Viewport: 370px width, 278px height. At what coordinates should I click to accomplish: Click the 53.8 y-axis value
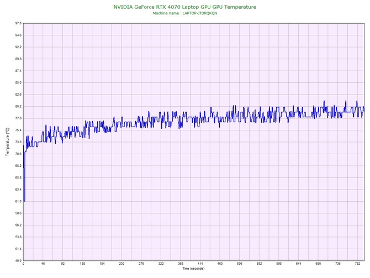point(18,237)
